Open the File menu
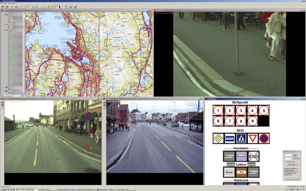306x191 pixels. [3, 3]
